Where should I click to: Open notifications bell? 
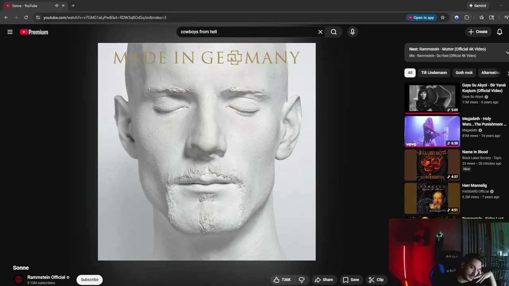pyautogui.click(x=499, y=32)
